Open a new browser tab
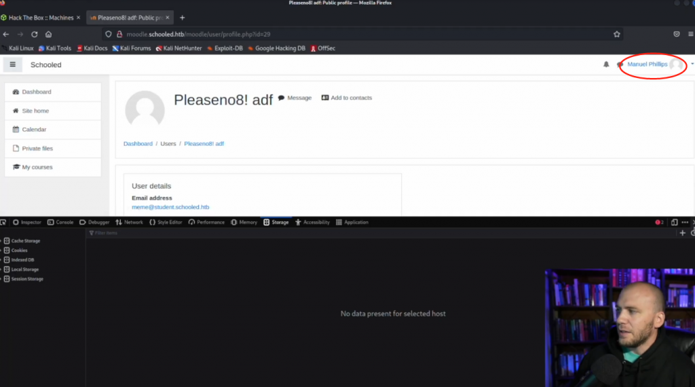The height and width of the screenshot is (387, 695). pos(182,18)
